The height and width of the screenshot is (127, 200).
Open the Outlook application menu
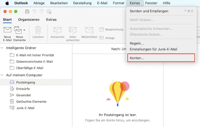(x=21, y=3)
